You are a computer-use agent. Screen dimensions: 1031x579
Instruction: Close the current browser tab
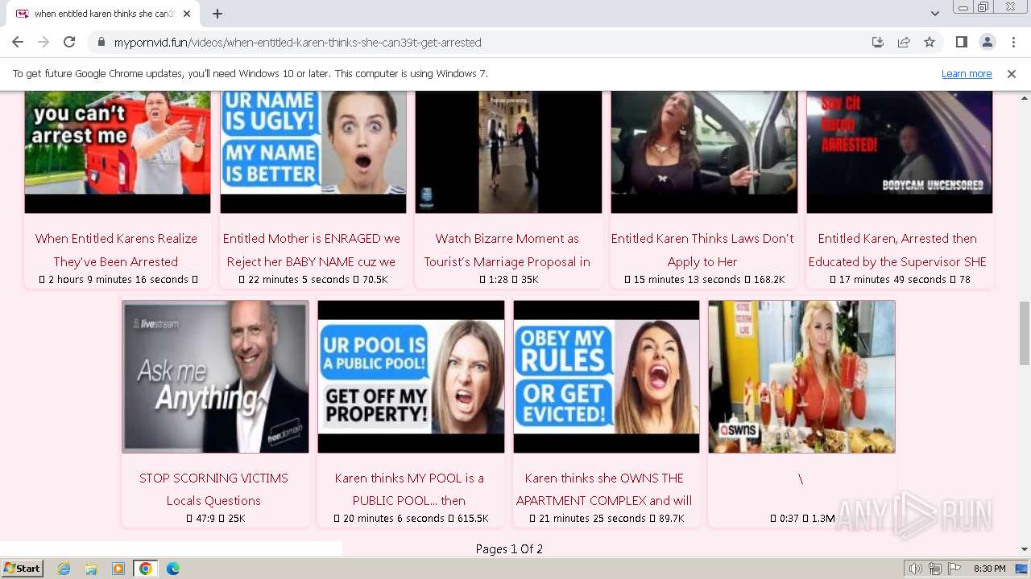187,14
